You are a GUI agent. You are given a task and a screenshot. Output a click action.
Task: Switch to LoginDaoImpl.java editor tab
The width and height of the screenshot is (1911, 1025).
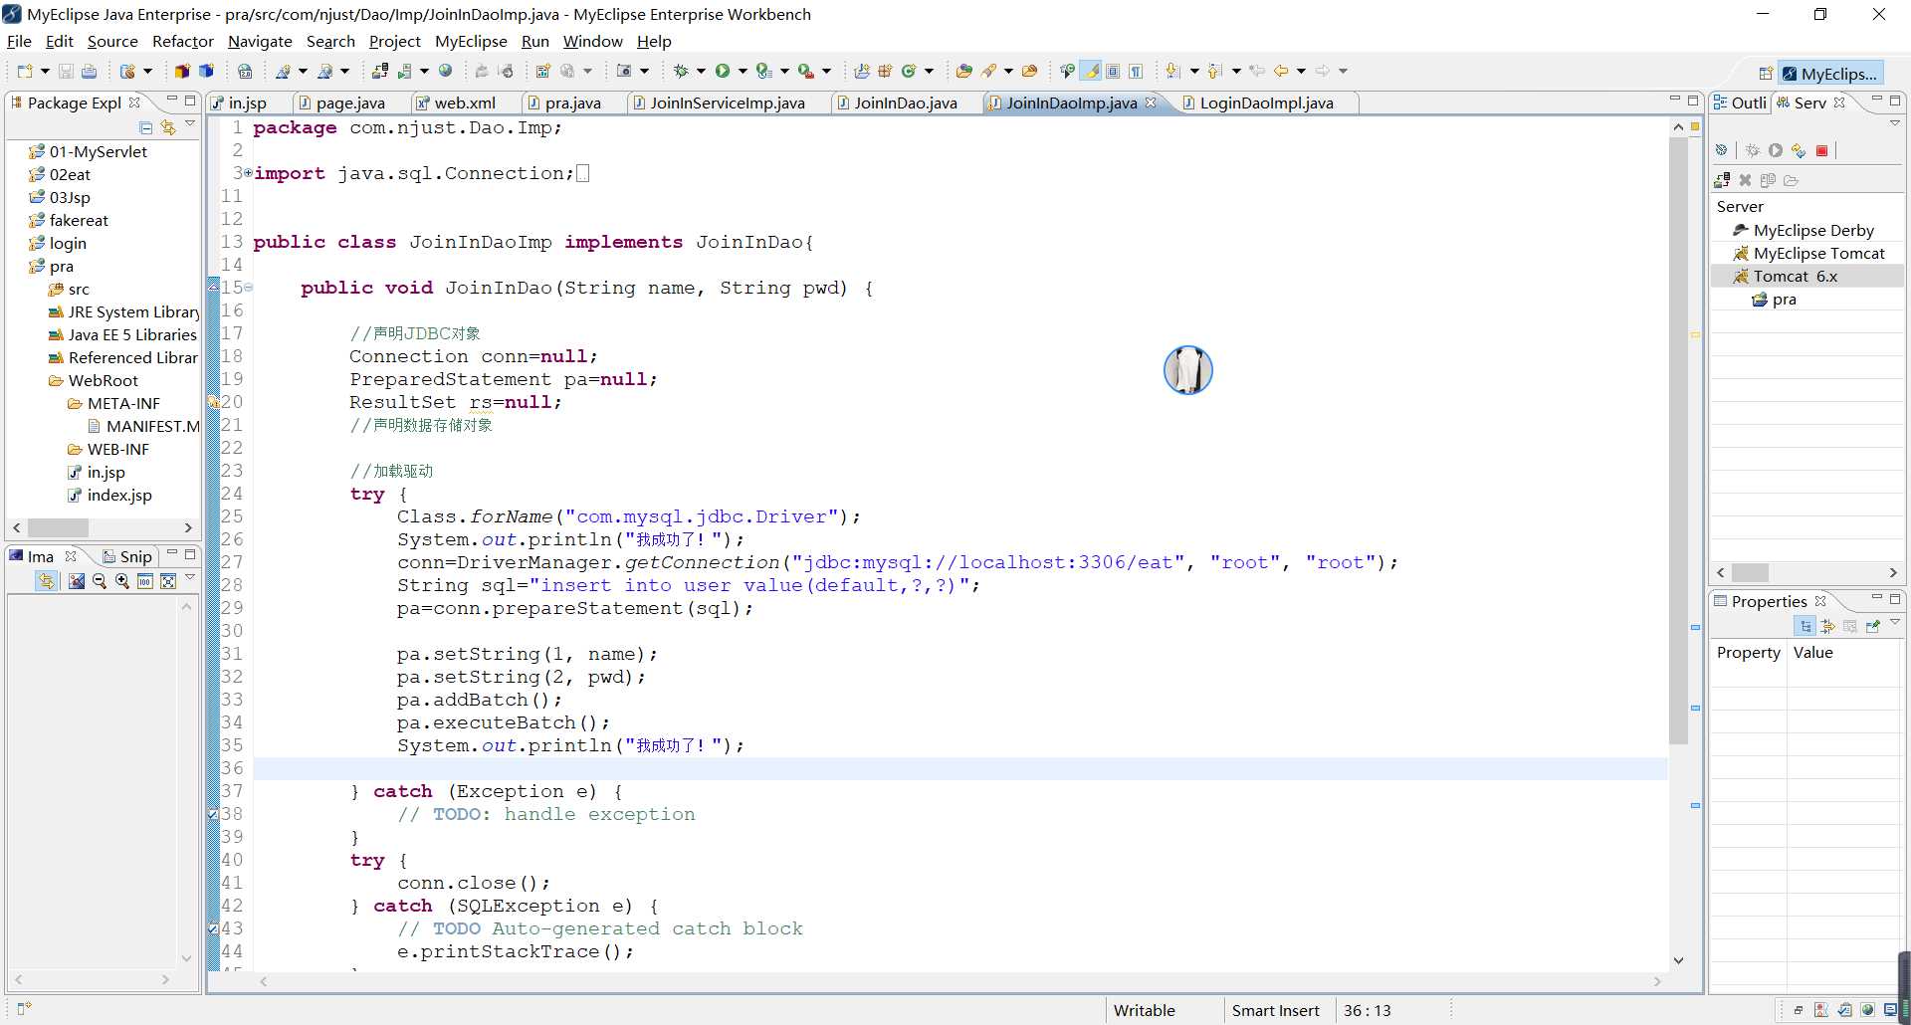(1266, 102)
